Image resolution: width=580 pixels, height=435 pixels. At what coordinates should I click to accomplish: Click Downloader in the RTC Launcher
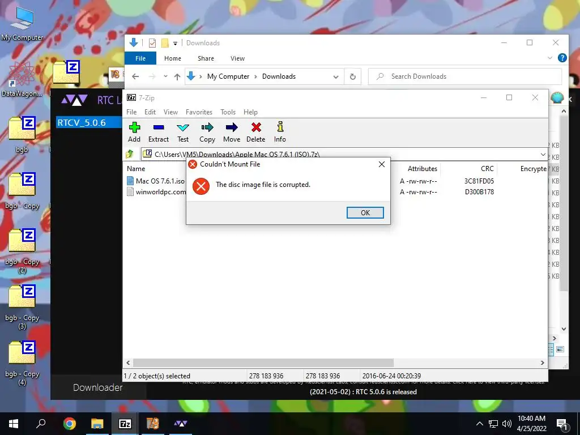[x=97, y=387]
